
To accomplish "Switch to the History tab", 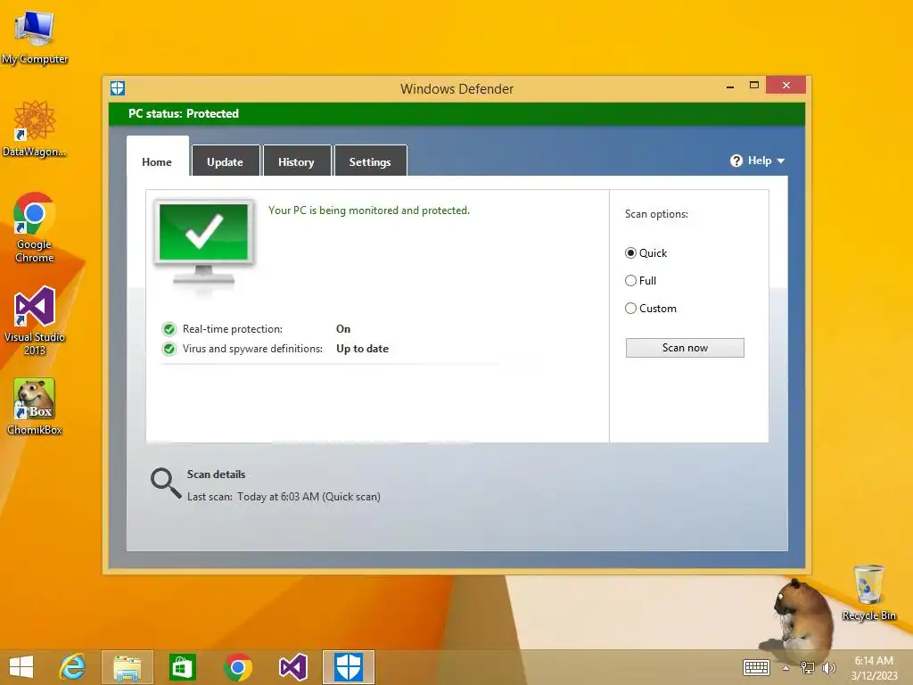I will click(x=296, y=161).
